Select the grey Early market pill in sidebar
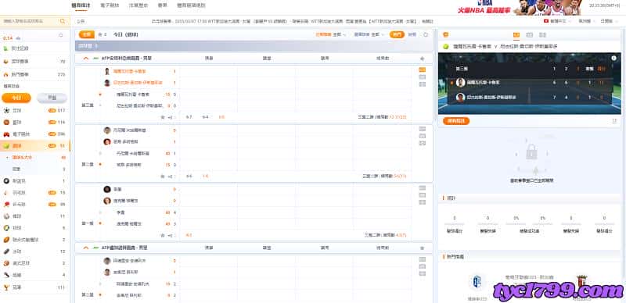This screenshot has height=303, width=626. pos(52,98)
